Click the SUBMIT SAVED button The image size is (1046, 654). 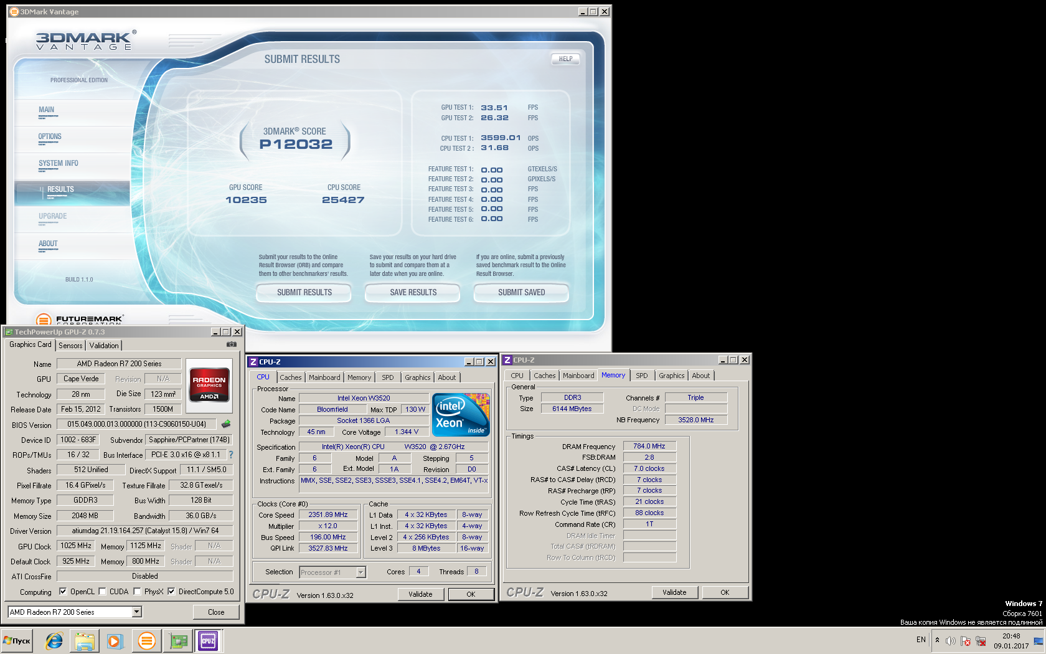pyautogui.click(x=522, y=292)
